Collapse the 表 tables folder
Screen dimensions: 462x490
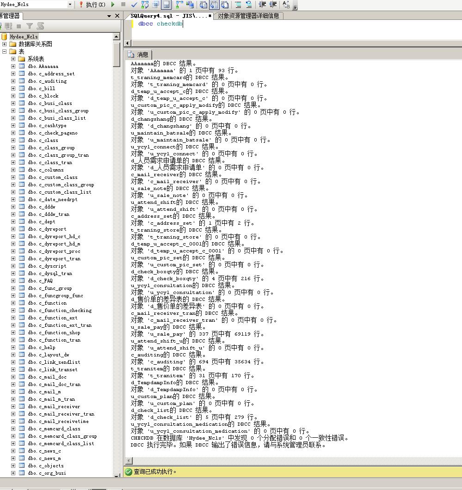(x=4, y=52)
